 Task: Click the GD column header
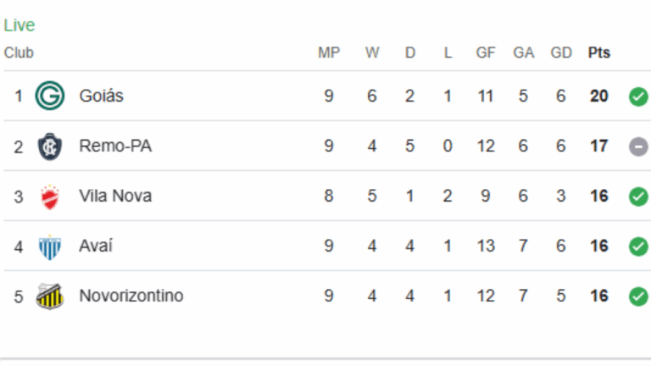pyautogui.click(x=561, y=53)
